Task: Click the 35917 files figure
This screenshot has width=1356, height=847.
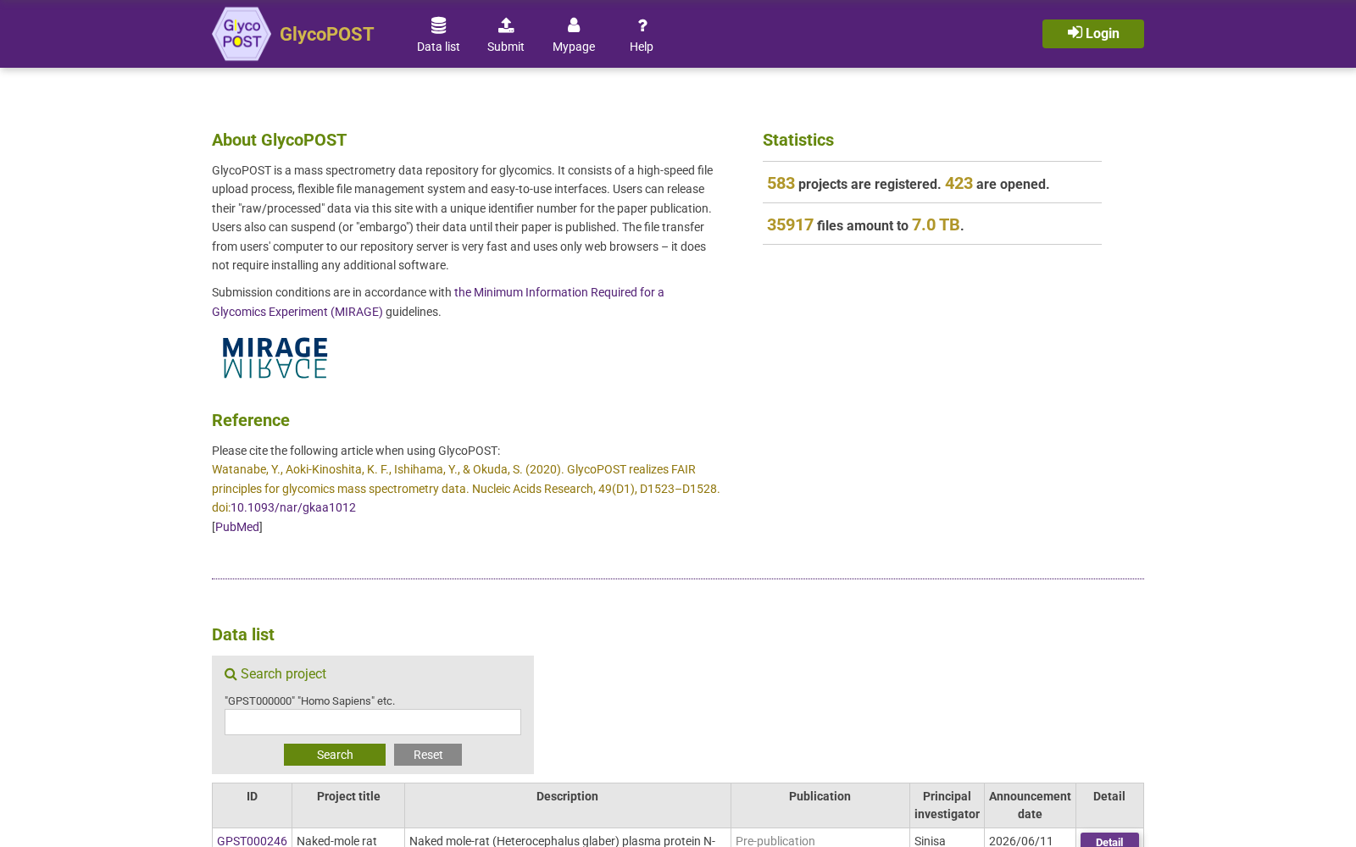Action: point(790,224)
